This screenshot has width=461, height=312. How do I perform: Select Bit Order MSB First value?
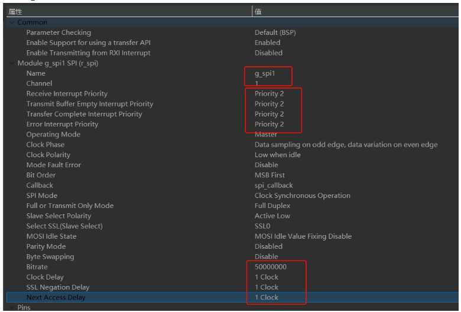pos(270,175)
